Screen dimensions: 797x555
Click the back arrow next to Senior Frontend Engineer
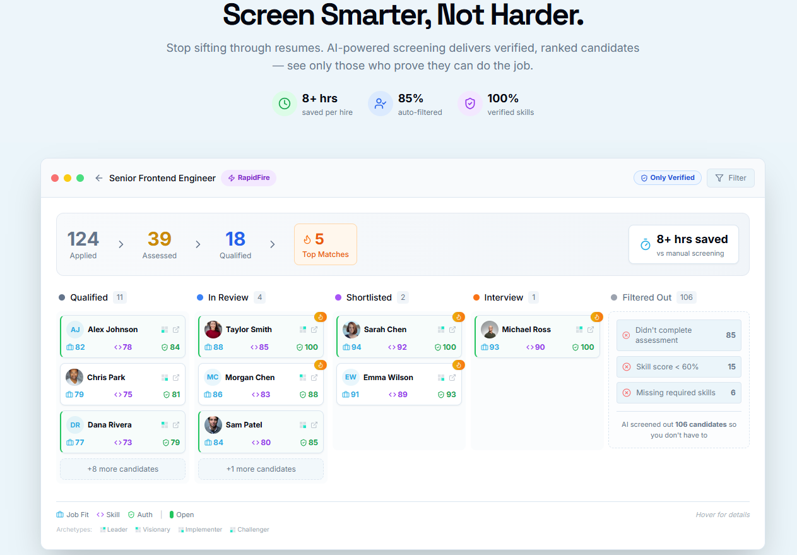coord(99,178)
